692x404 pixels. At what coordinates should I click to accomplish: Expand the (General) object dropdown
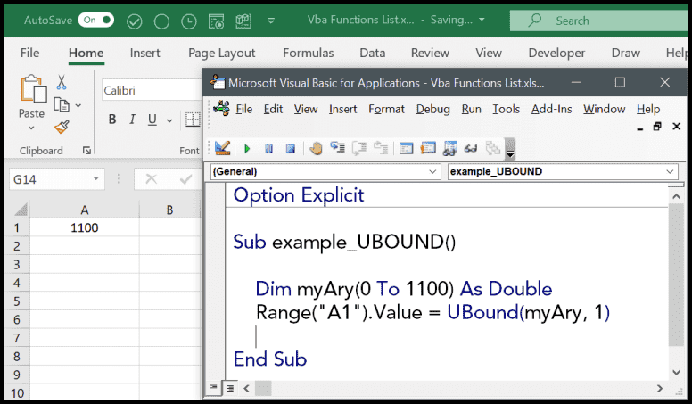tap(433, 171)
